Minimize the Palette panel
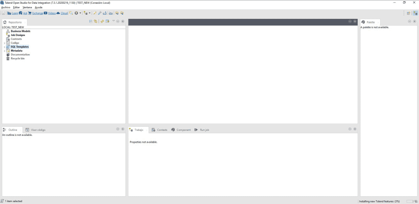Image resolution: width=419 pixels, height=204 pixels. point(409,22)
